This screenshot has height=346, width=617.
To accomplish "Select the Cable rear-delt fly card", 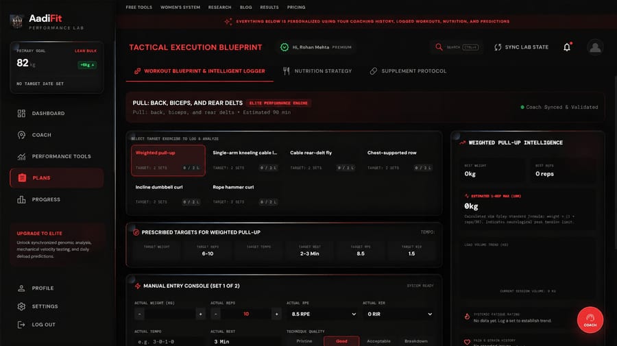I will (322, 160).
